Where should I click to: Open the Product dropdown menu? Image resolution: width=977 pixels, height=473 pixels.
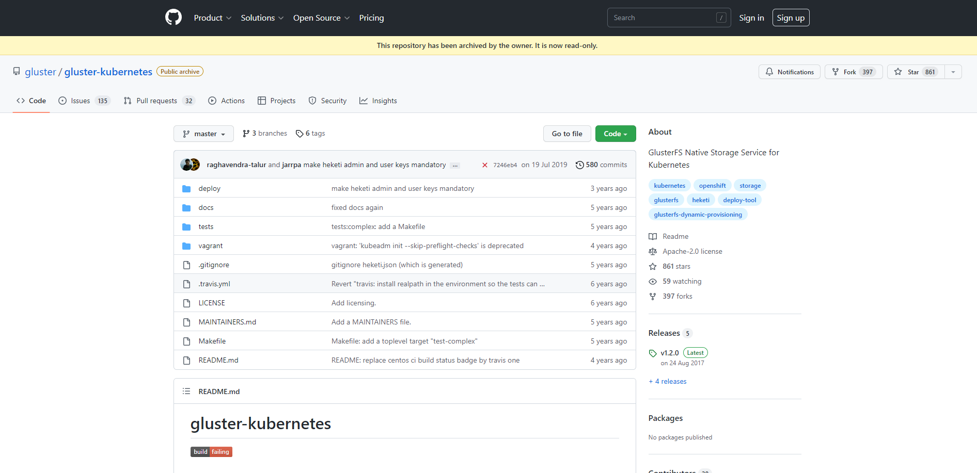pos(213,18)
